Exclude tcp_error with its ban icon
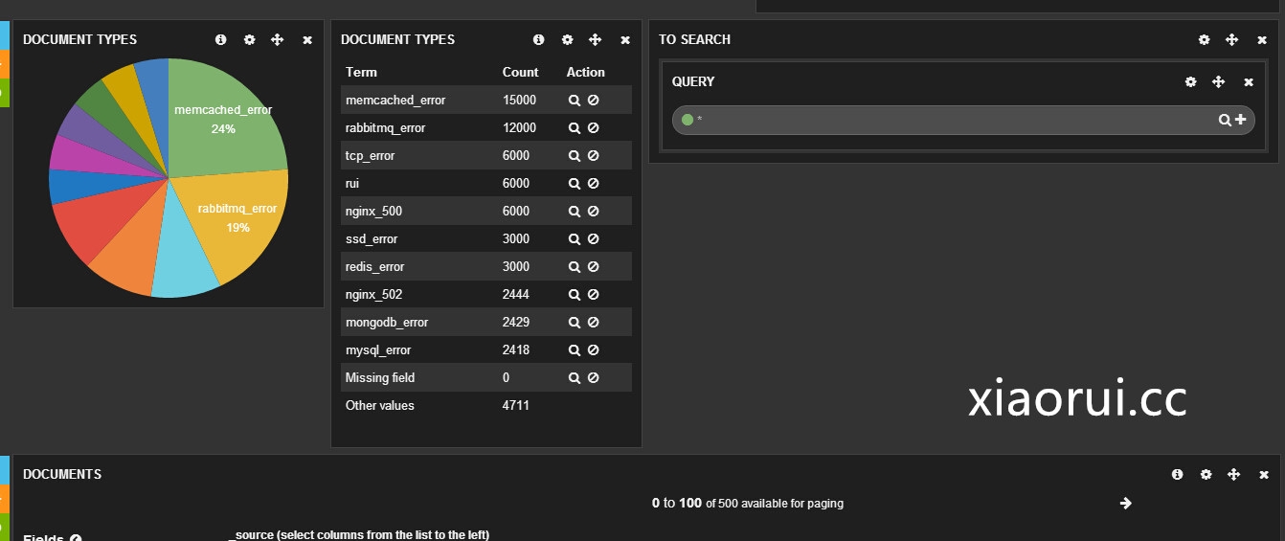The width and height of the screenshot is (1285, 541). [x=593, y=155]
